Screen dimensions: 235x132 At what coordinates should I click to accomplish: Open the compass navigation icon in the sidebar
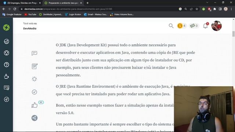7,99
